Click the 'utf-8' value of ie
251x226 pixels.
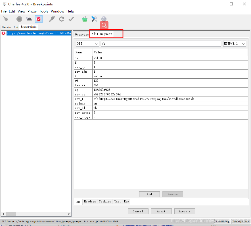[170, 58]
